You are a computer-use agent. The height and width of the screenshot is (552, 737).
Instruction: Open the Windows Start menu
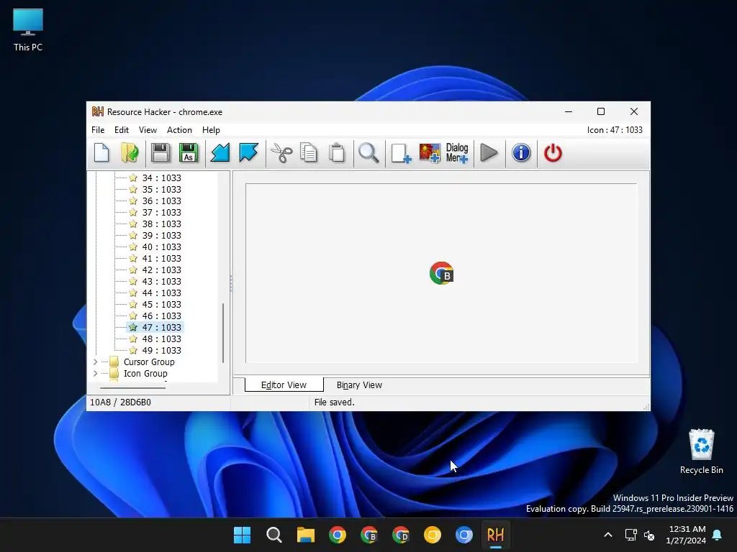click(x=242, y=535)
